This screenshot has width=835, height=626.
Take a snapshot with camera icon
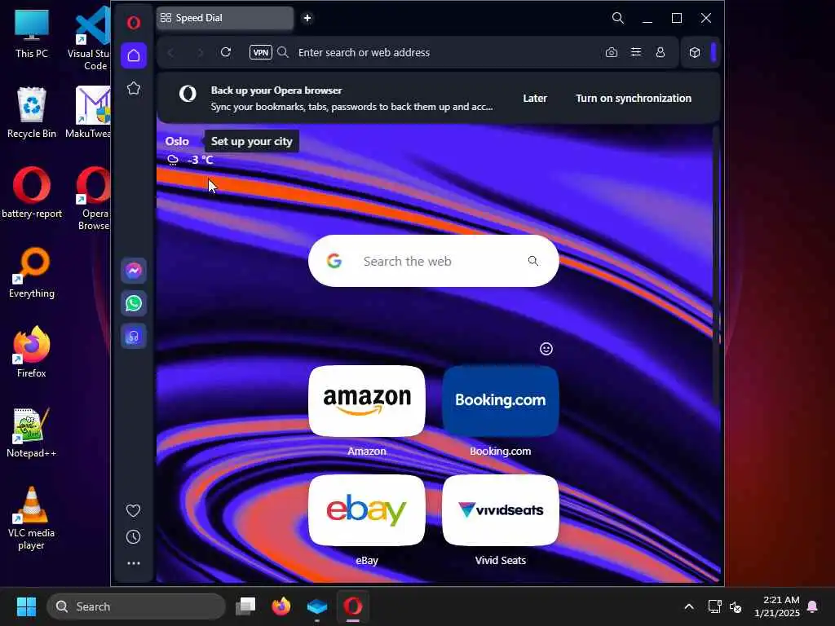pyautogui.click(x=612, y=52)
